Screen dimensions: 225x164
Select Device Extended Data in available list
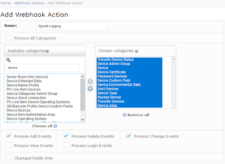(24, 81)
